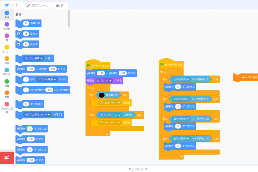Image resolution: width=258 pixels, height=172 pixels.
Task: Switch to the コスチューム tab
Action: coord(37,5)
